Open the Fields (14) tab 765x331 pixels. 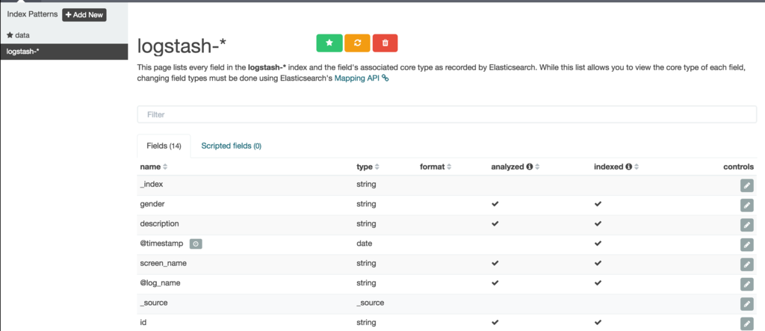[x=164, y=146]
